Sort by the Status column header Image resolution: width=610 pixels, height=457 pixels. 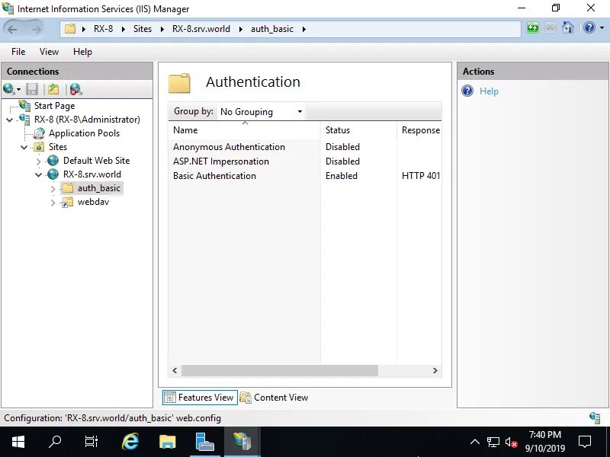point(358,130)
